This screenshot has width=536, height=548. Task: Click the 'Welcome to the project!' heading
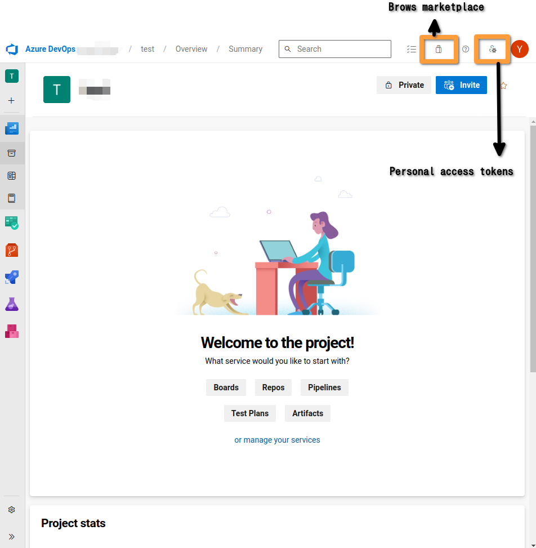[x=278, y=342]
